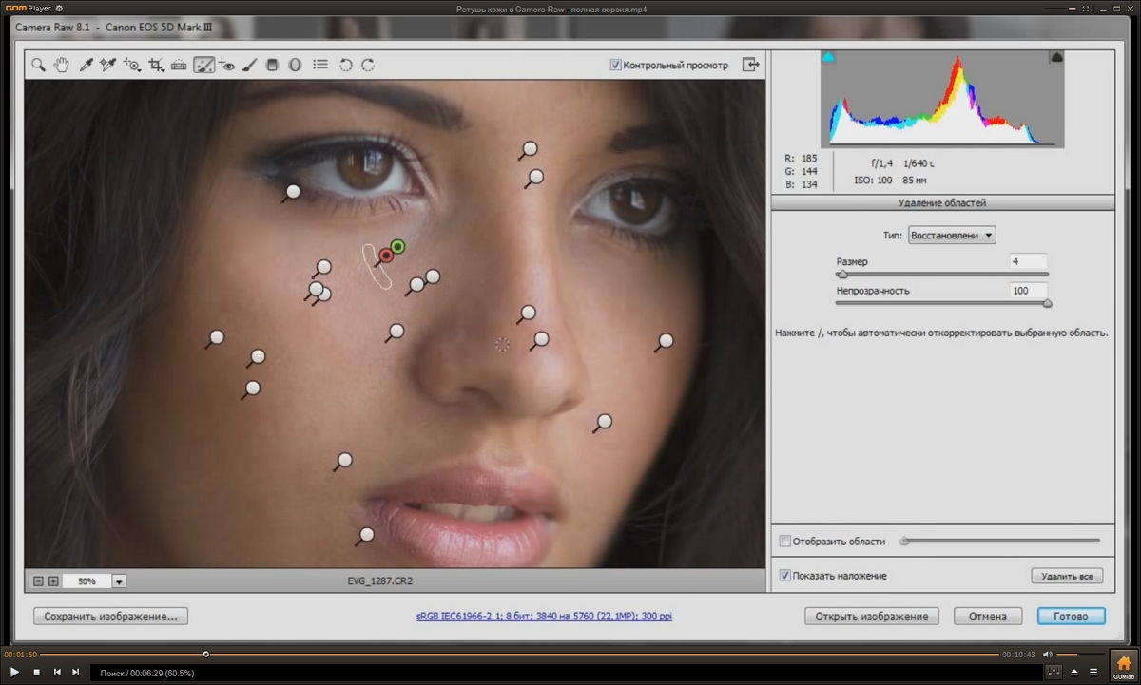Image resolution: width=1141 pixels, height=685 pixels.
Task: Select the Radial Filter tool
Action: point(295,65)
